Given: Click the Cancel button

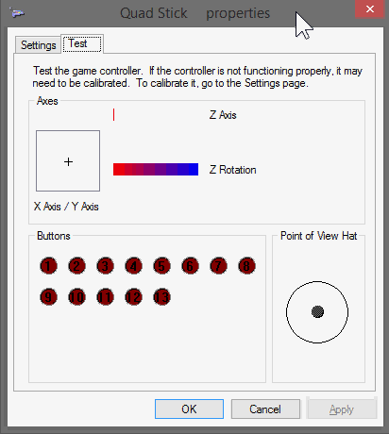Looking at the screenshot, I should point(265,409).
